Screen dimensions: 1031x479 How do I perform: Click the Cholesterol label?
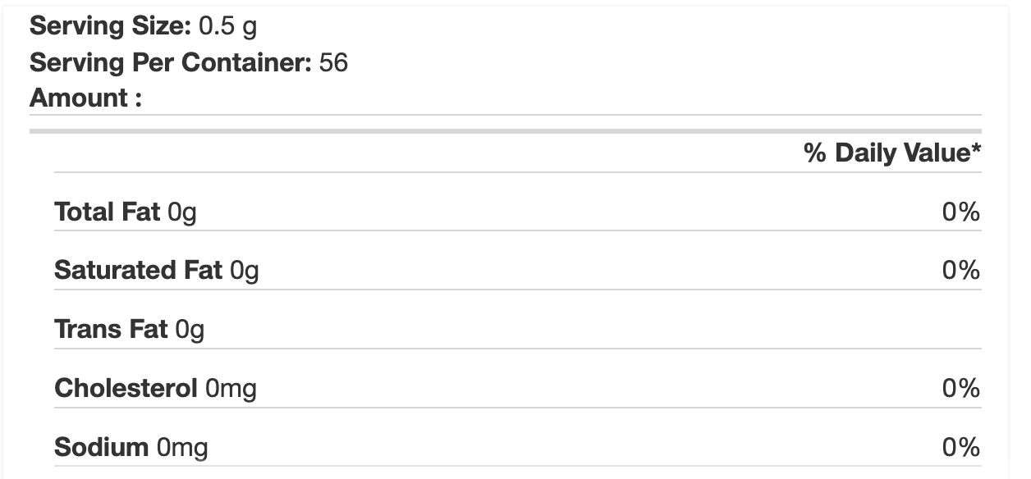pos(126,388)
